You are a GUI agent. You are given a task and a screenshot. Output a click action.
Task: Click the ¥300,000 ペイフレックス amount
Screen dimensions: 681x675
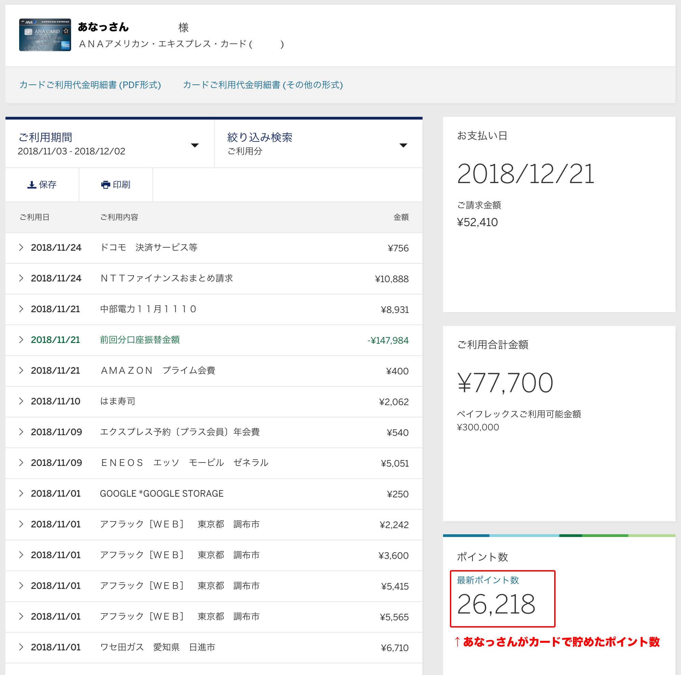click(x=478, y=427)
